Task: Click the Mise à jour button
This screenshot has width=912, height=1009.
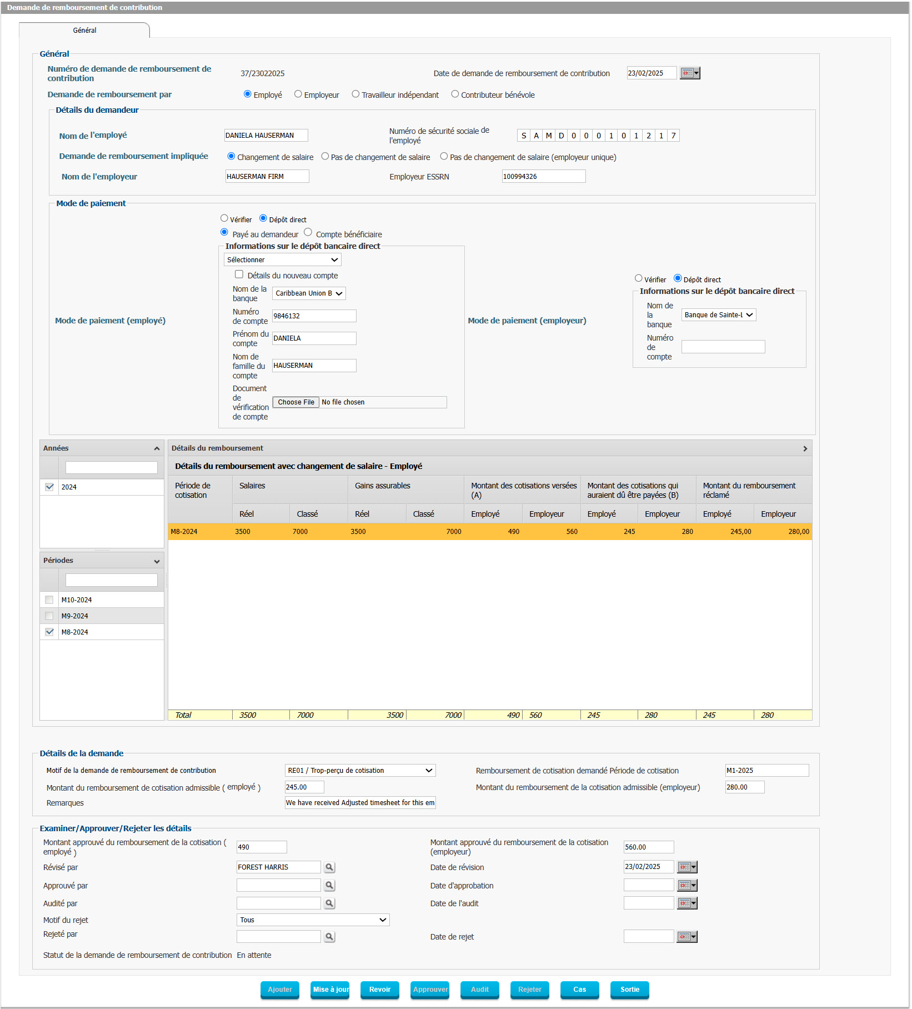Action: [x=330, y=990]
